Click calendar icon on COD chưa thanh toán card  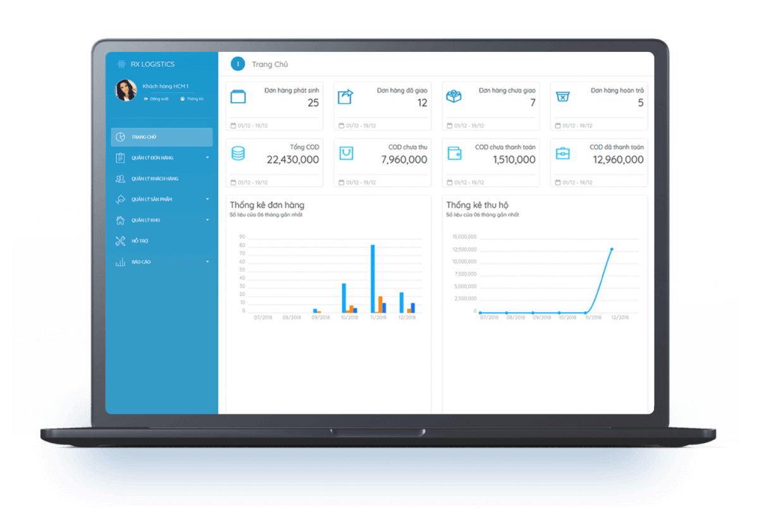tap(450, 183)
